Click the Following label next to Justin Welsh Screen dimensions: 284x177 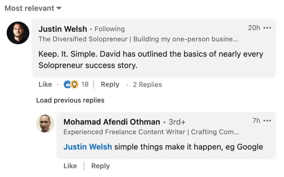click(110, 29)
